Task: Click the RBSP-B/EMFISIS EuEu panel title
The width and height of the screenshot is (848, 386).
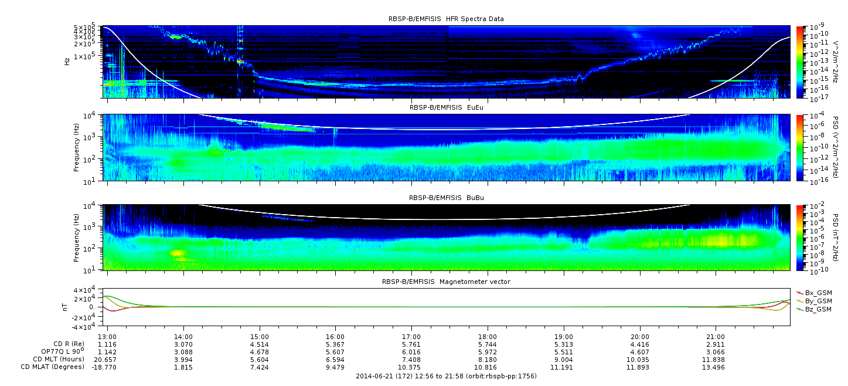Action: point(446,107)
